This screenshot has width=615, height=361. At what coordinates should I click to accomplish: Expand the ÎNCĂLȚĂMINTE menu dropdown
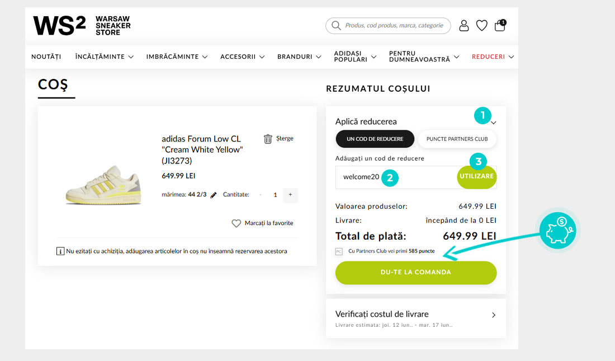pos(105,57)
